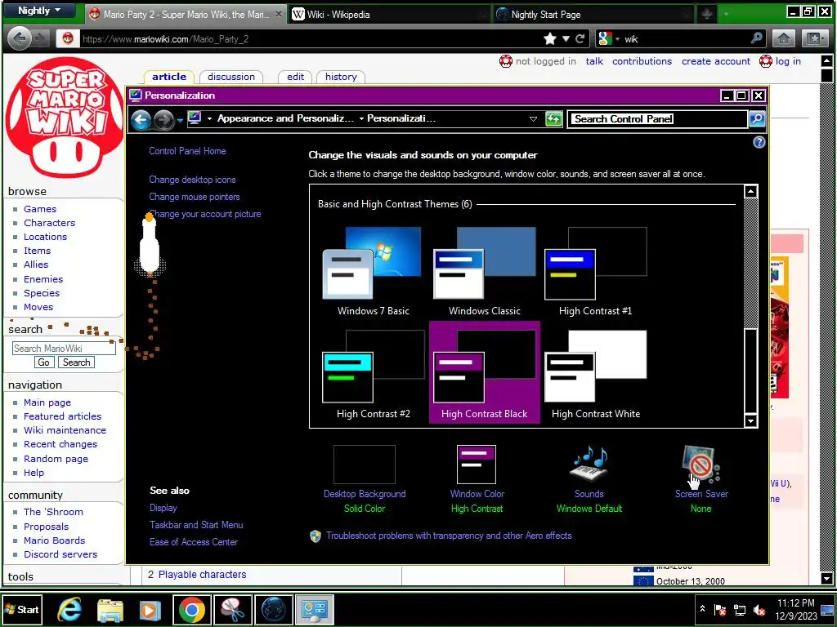This screenshot has width=837, height=627.
Task: Open the wiki discussion tab
Action: tap(231, 77)
